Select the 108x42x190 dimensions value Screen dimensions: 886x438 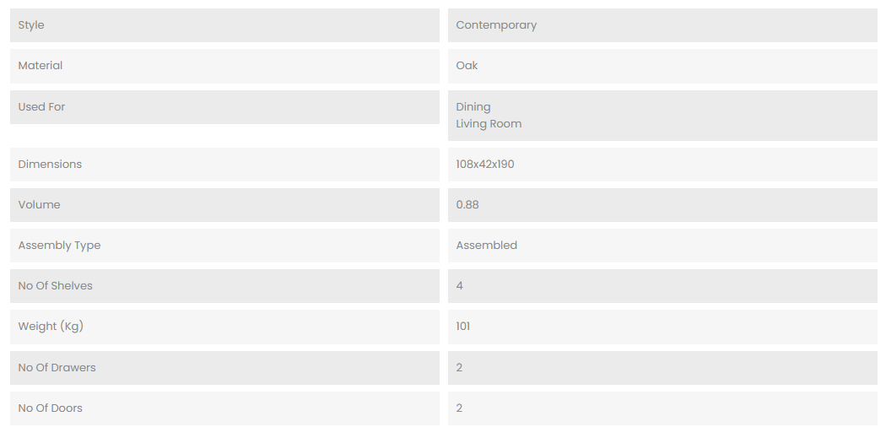[485, 165]
